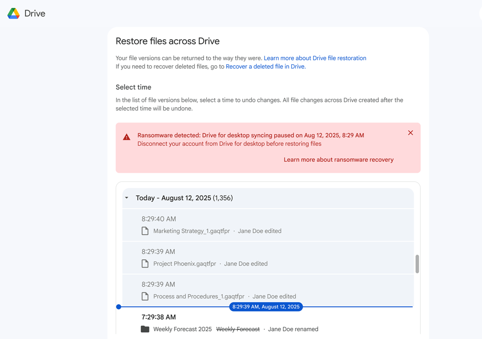Viewport: 482px width, 339px height.
Task: Click the Today - August 12, 2025 header
Action: (184, 198)
